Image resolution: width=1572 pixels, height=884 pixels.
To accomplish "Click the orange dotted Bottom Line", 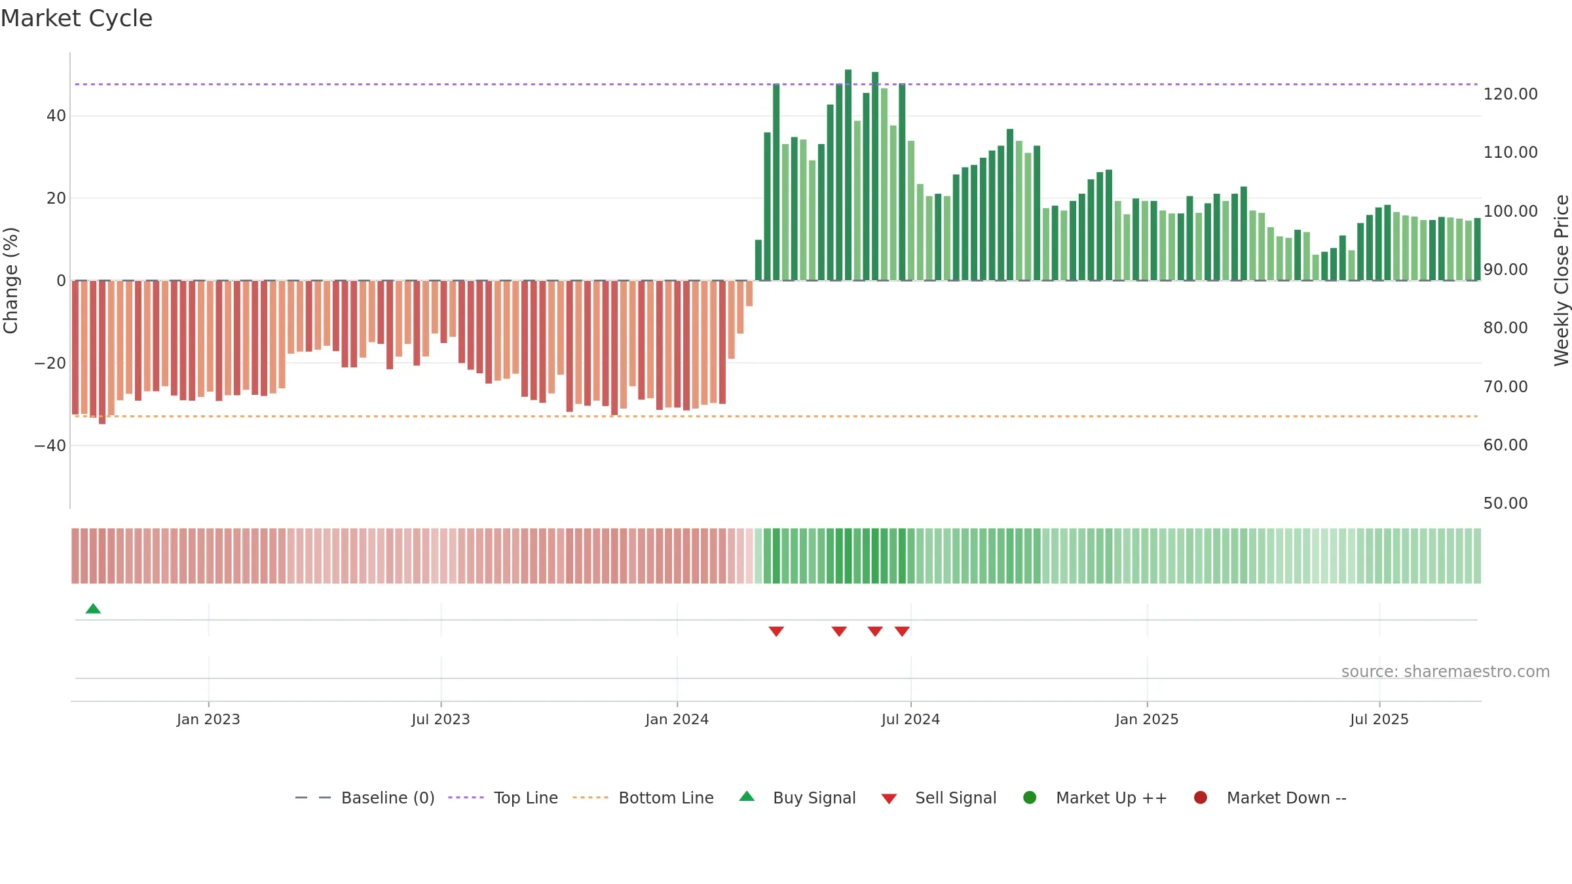I will [x=776, y=416].
